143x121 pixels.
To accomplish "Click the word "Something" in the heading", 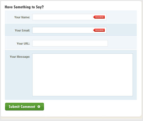I will (22, 7).
